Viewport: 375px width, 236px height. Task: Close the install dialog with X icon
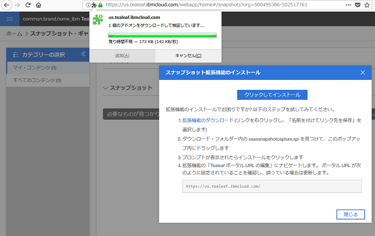(x=363, y=72)
